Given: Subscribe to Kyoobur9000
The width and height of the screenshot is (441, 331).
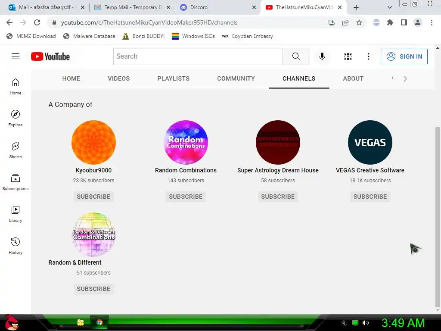Looking at the screenshot, I should 93,197.
